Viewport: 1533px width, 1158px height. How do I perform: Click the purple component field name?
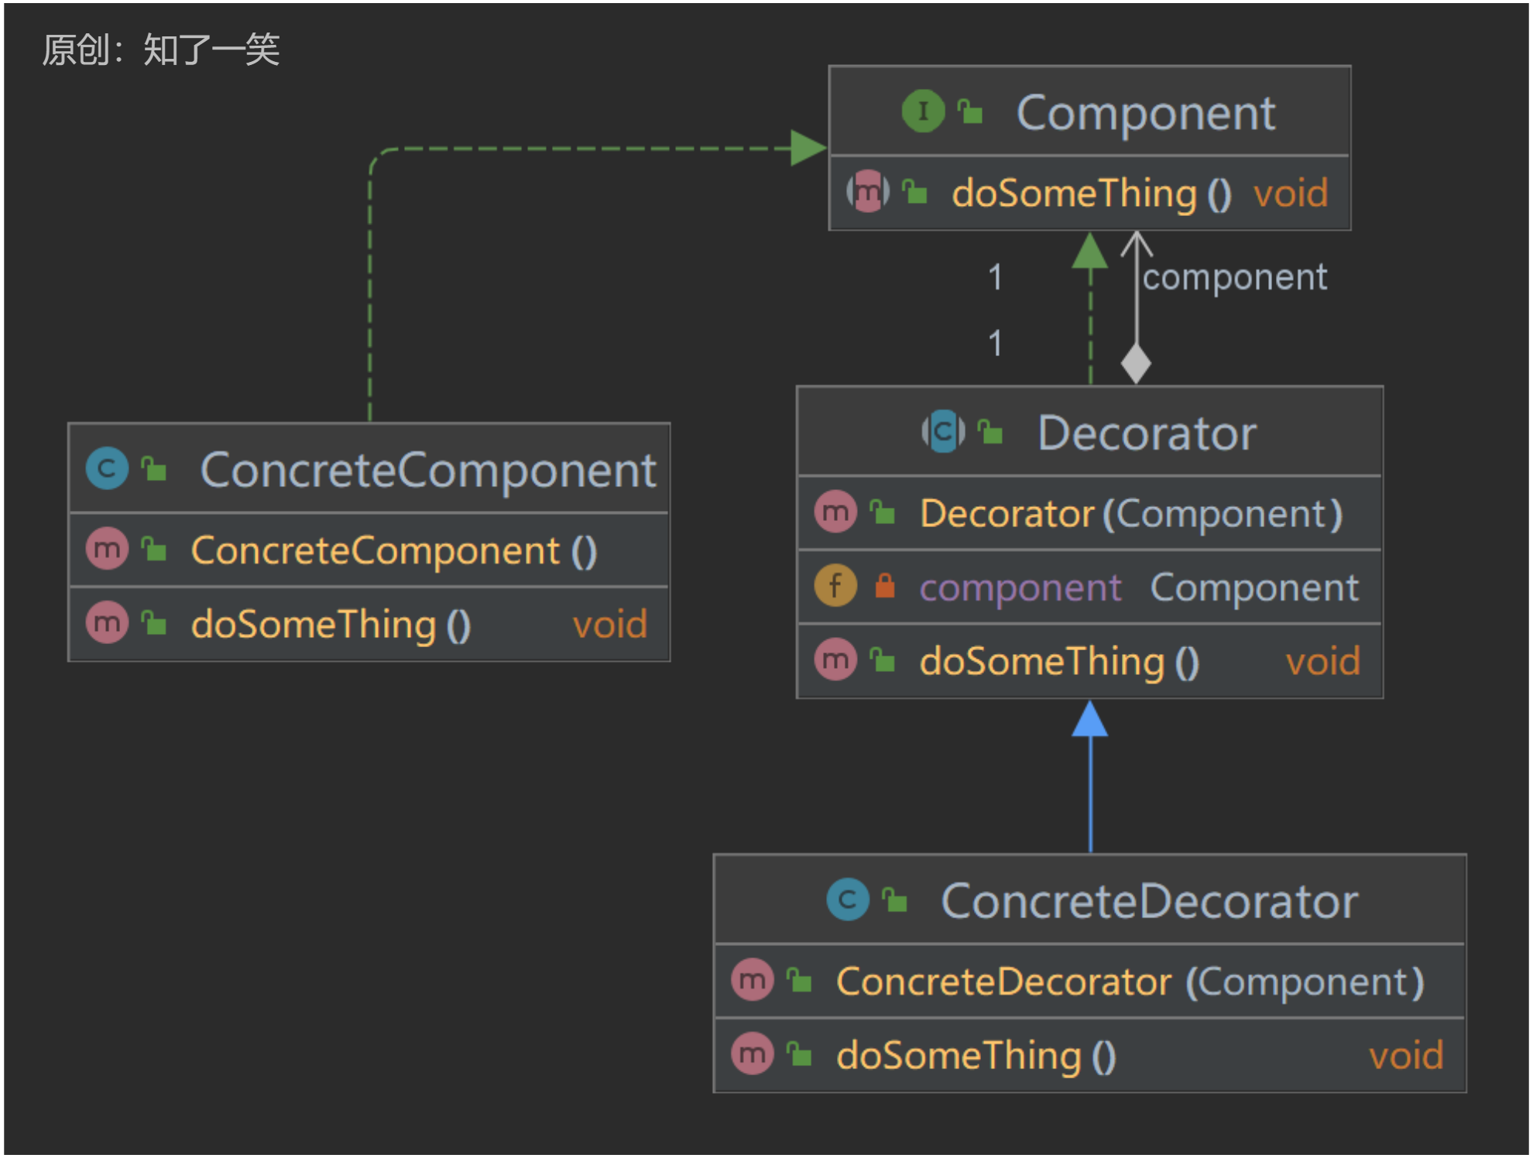point(1020,588)
